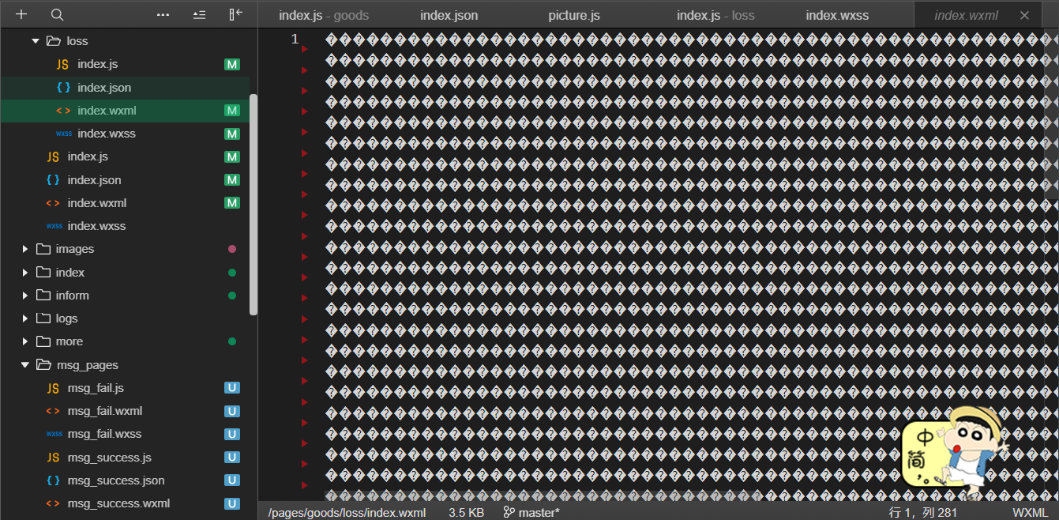Click the M badge beside loss index.wxss
The width and height of the screenshot is (1059, 520).
pyautogui.click(x=232, y=134)
